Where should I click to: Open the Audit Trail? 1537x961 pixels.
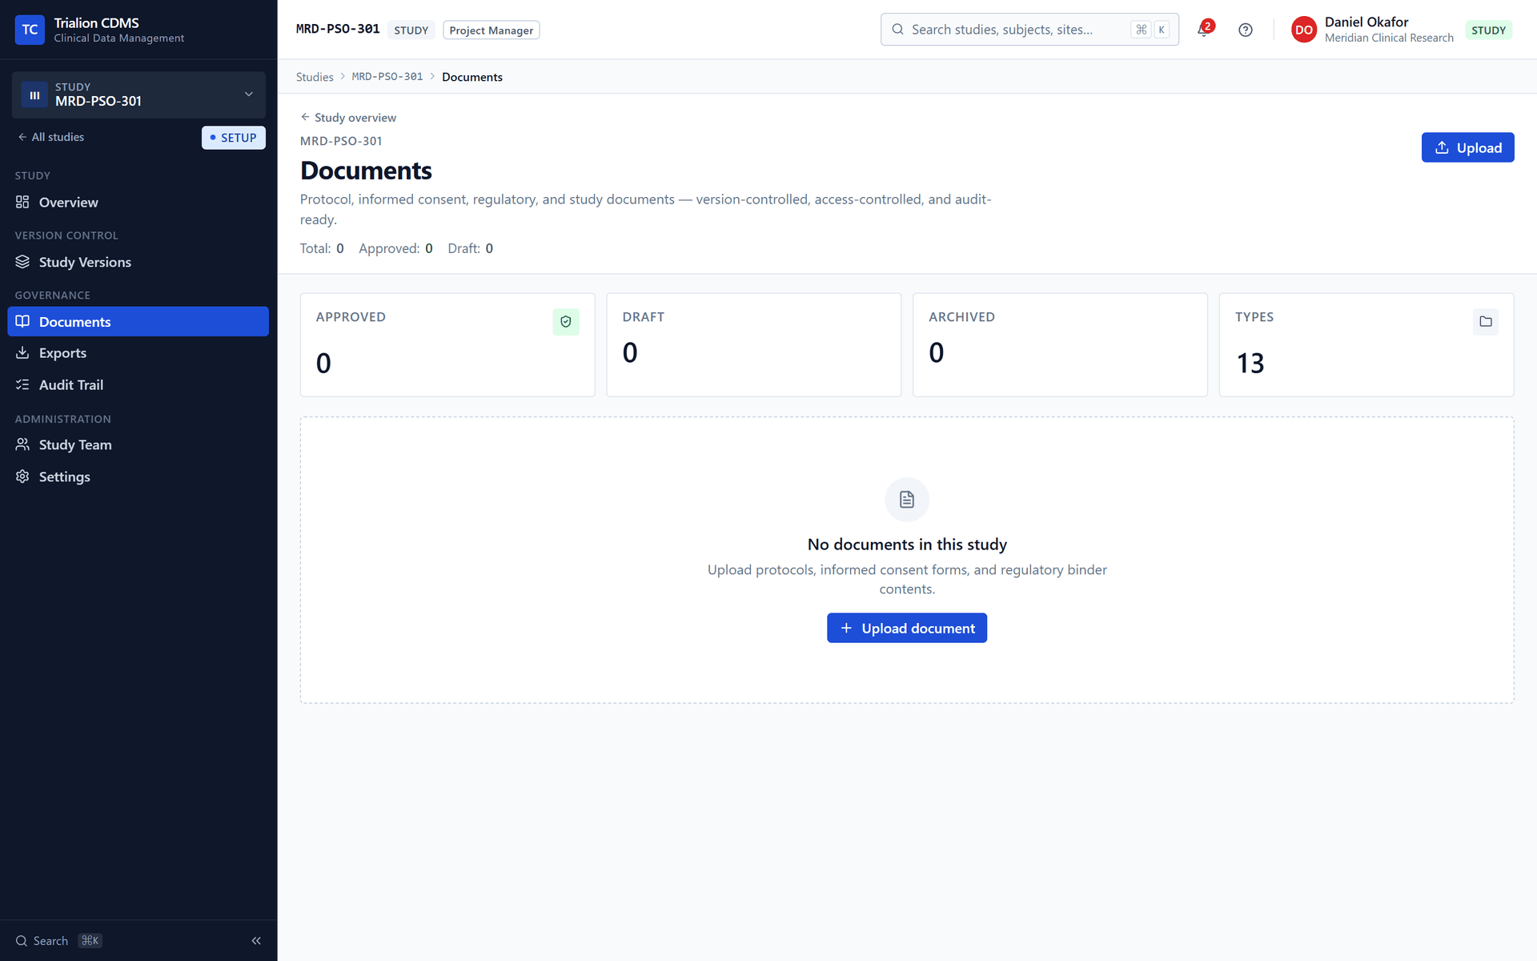[138, 385]
